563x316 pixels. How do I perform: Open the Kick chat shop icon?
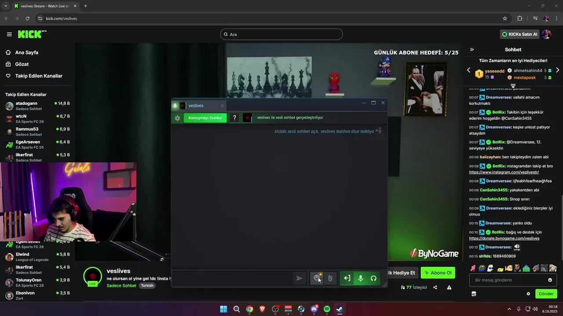click(474, 294)
